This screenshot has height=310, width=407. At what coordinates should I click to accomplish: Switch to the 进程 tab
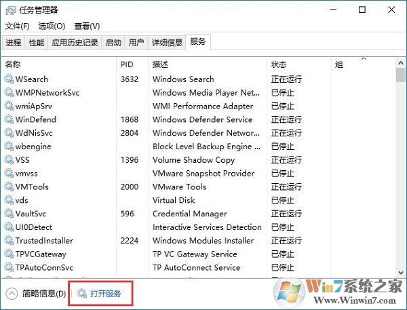click(14, 42)
